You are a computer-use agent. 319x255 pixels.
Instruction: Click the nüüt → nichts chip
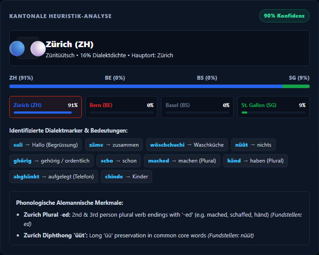(253, 145)
